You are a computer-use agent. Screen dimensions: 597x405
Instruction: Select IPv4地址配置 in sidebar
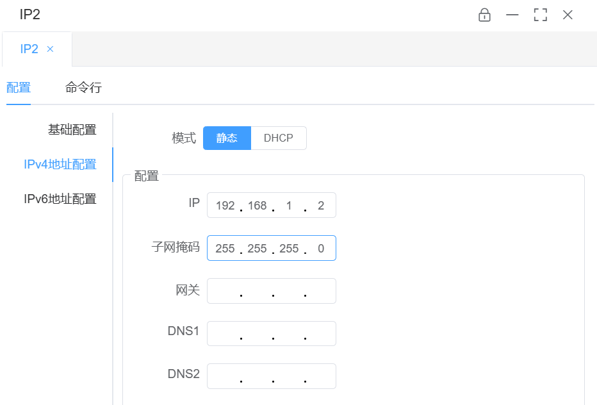pyautogui.click(x=60, y=165)
